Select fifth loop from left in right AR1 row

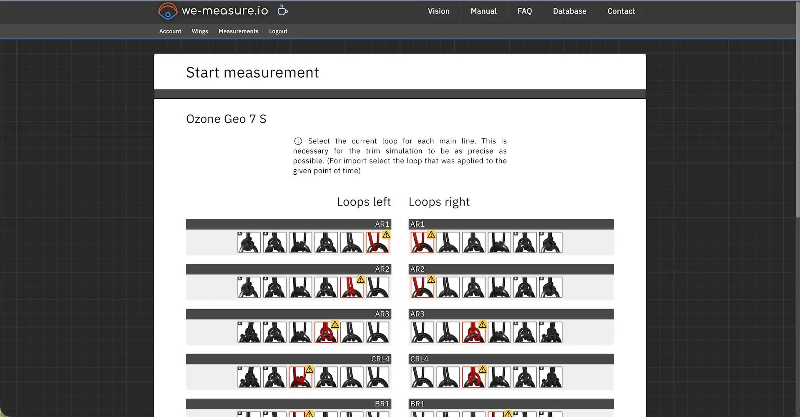coord(525,243)
